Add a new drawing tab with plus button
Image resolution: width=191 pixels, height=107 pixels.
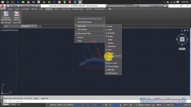pyautogui.click(x=40, y=26)
